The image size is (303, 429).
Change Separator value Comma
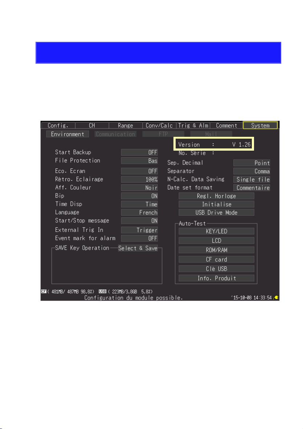251,171
